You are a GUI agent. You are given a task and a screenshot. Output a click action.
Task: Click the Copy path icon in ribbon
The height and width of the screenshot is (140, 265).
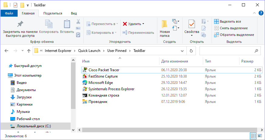pos(78,28)
